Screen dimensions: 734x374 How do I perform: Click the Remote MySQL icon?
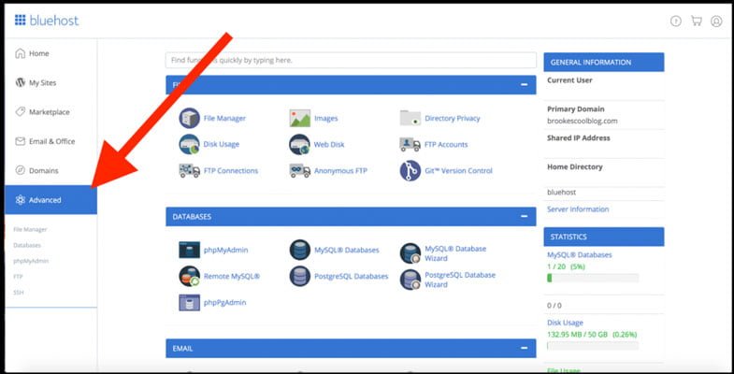pos(189,276)
